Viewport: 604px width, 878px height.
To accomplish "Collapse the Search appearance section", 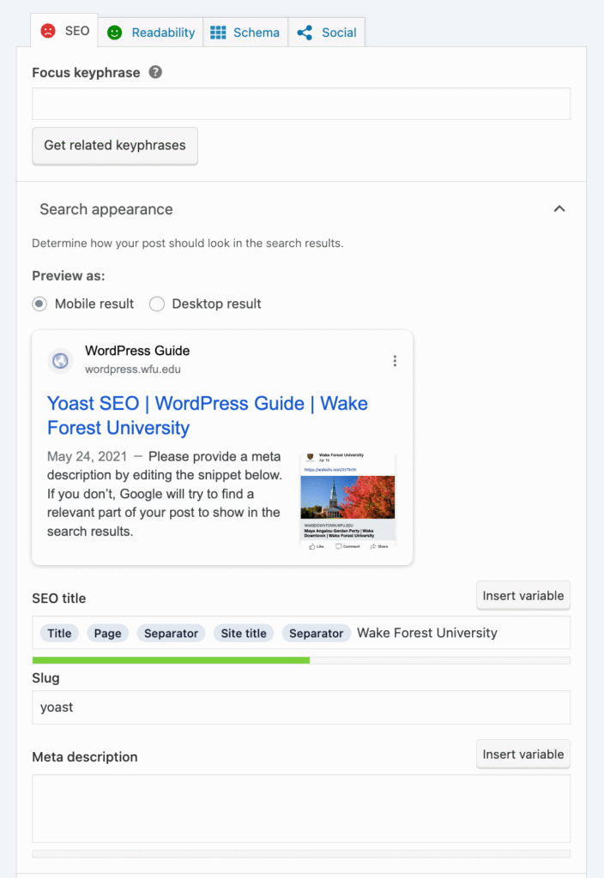I will [x=559, y=208].
